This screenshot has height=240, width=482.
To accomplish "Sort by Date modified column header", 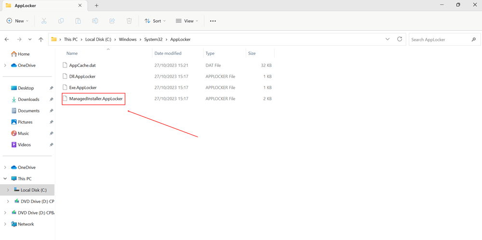I will 168,53.
